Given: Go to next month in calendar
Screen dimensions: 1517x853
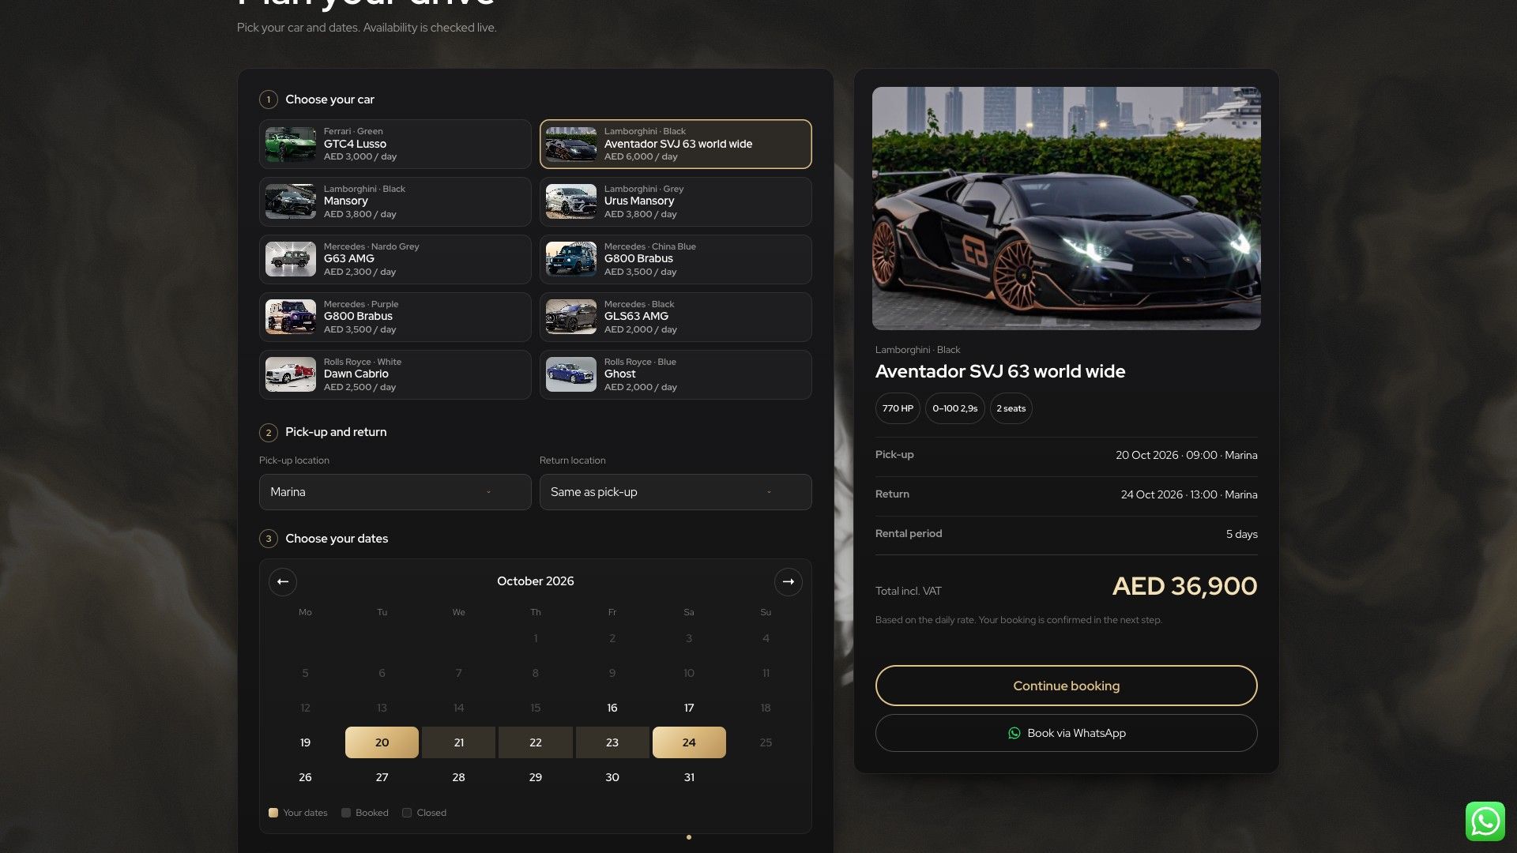Looking at the screenshot, I should point(788,582).
